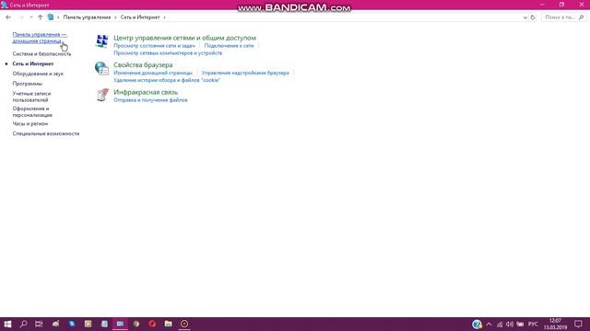The height and width of the screenshot is (331, 590).
Task: Open Часы и регион category
Action: [30, 124]
